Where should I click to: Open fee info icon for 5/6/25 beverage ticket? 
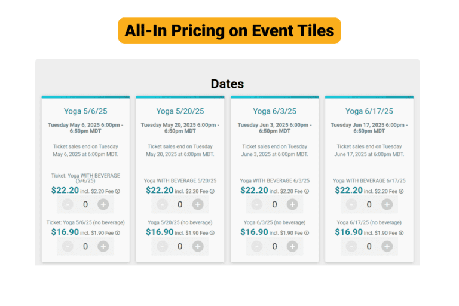click(x=118, y=191)
